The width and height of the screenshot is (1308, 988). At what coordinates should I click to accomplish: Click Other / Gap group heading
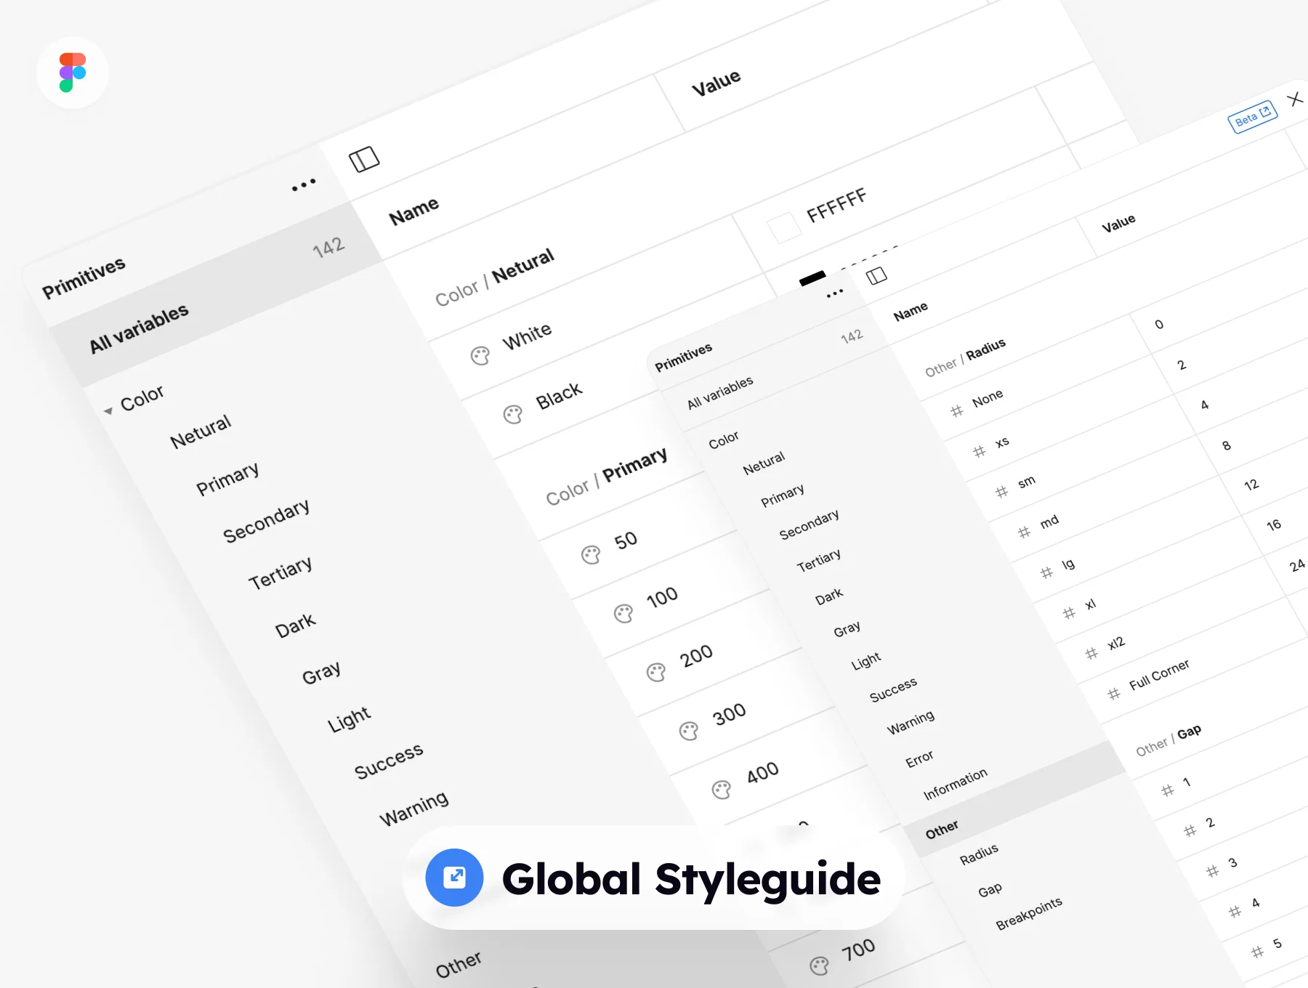(1168, 740)
